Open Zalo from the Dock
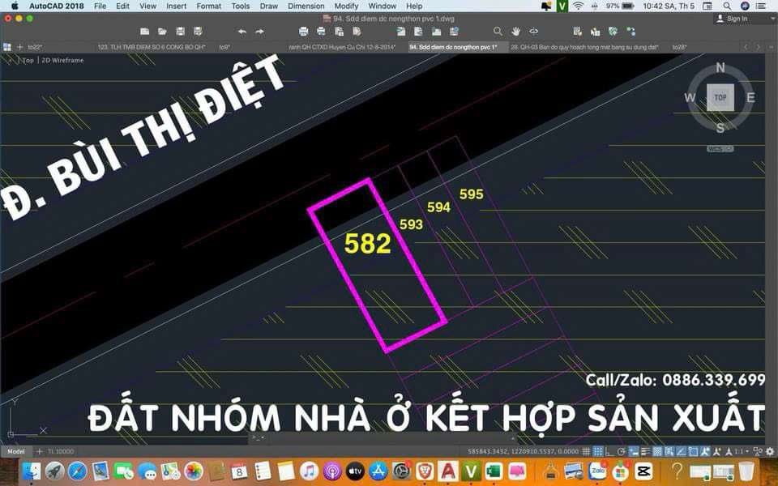The image size is (778, 486). [x=599, y=471]
